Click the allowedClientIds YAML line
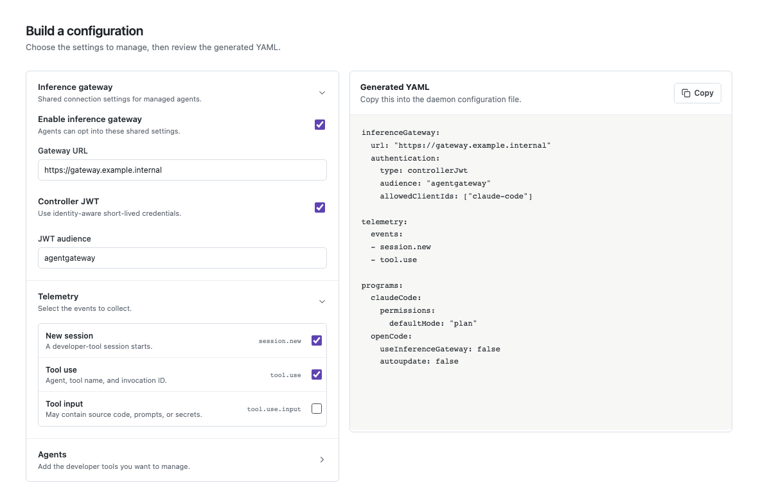The height and width of the screenshot is (494, 758). click(456, 196)
